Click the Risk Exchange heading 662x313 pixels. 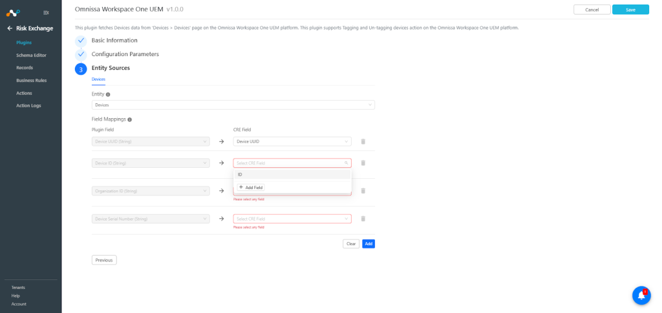point(35,28)
